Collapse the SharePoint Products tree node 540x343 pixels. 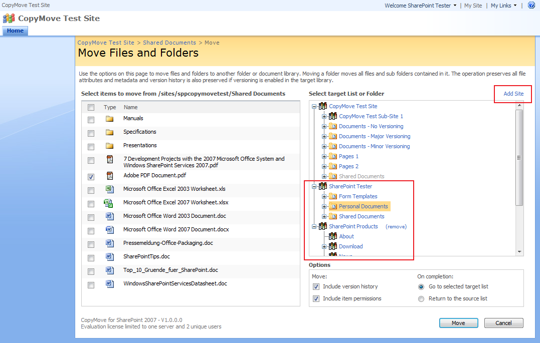pyautogui.click(x=314, y=226)
